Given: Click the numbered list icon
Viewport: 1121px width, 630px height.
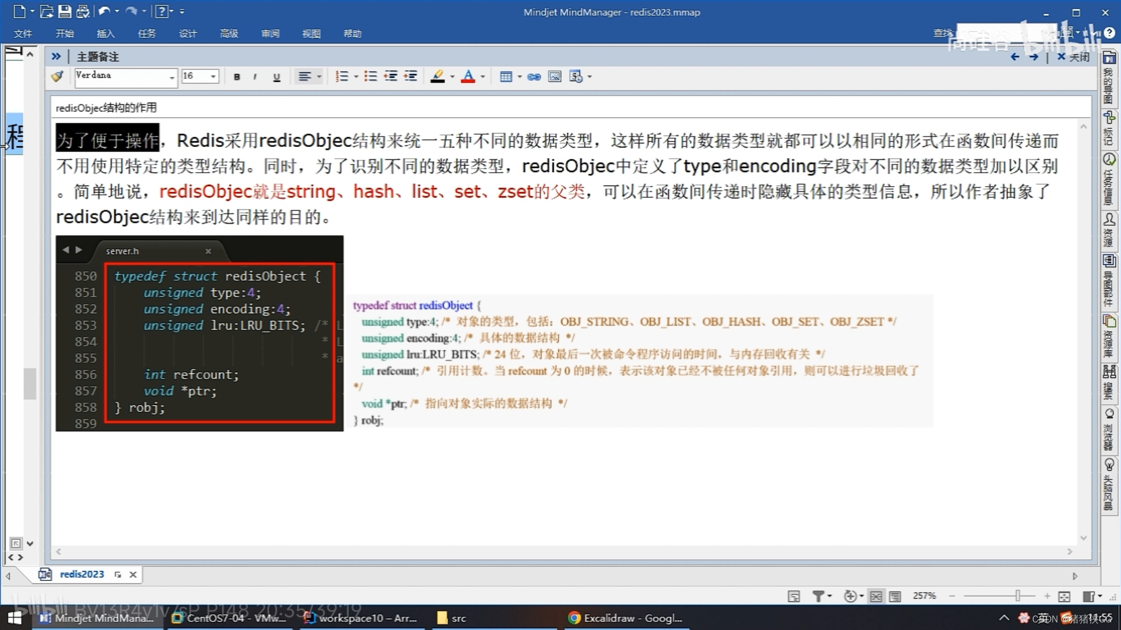Looking at the screenshot, I should 342,76.
